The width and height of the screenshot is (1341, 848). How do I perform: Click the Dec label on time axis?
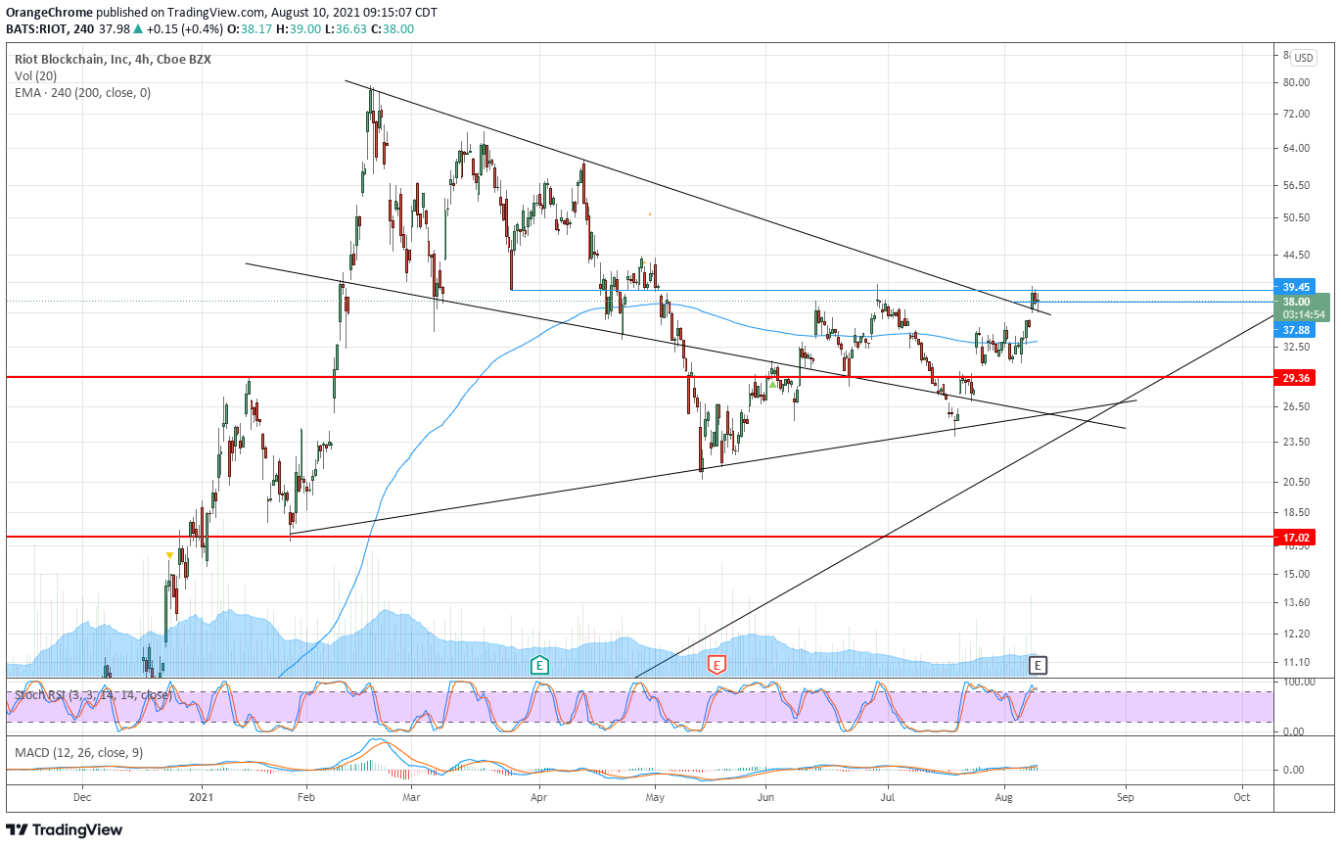point(81,799)
